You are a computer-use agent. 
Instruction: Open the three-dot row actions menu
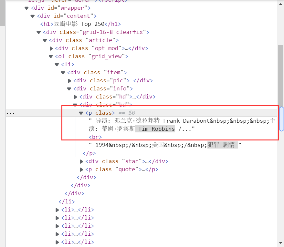click(10, 113)
